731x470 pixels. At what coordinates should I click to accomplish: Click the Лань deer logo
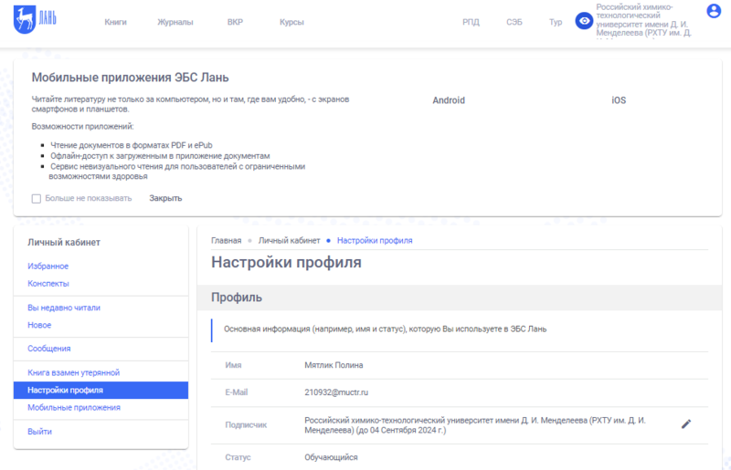click(x=35, y=19)
